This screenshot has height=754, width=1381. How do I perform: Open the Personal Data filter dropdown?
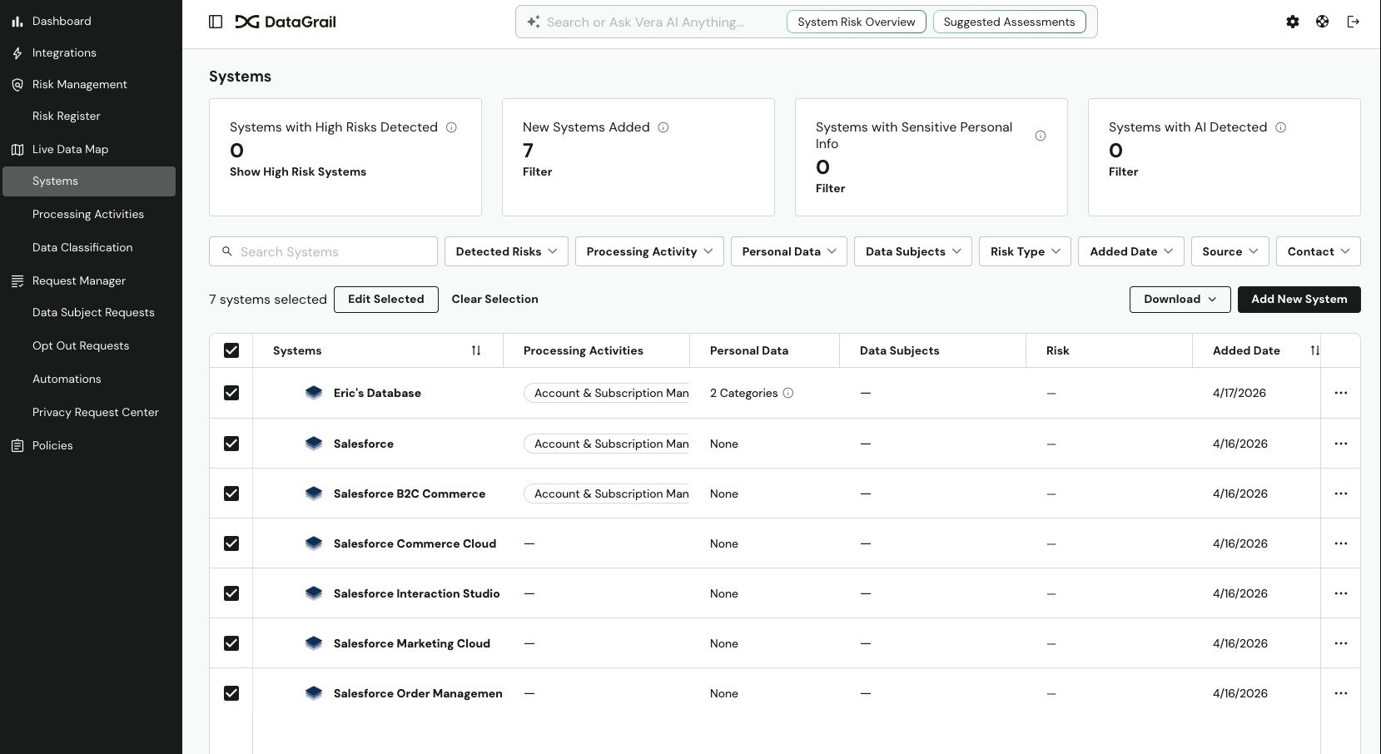pyautogui.click(x=789, y=251)
